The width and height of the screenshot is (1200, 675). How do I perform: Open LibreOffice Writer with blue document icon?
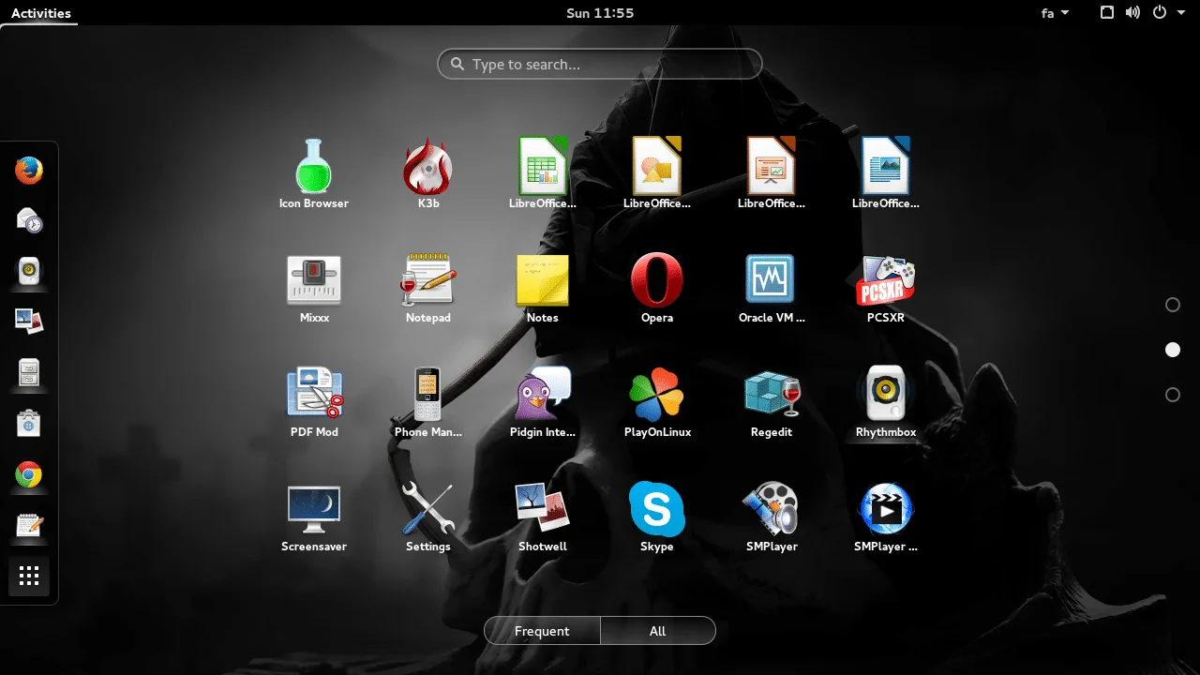pyautogui.click(x=885, y=173)
